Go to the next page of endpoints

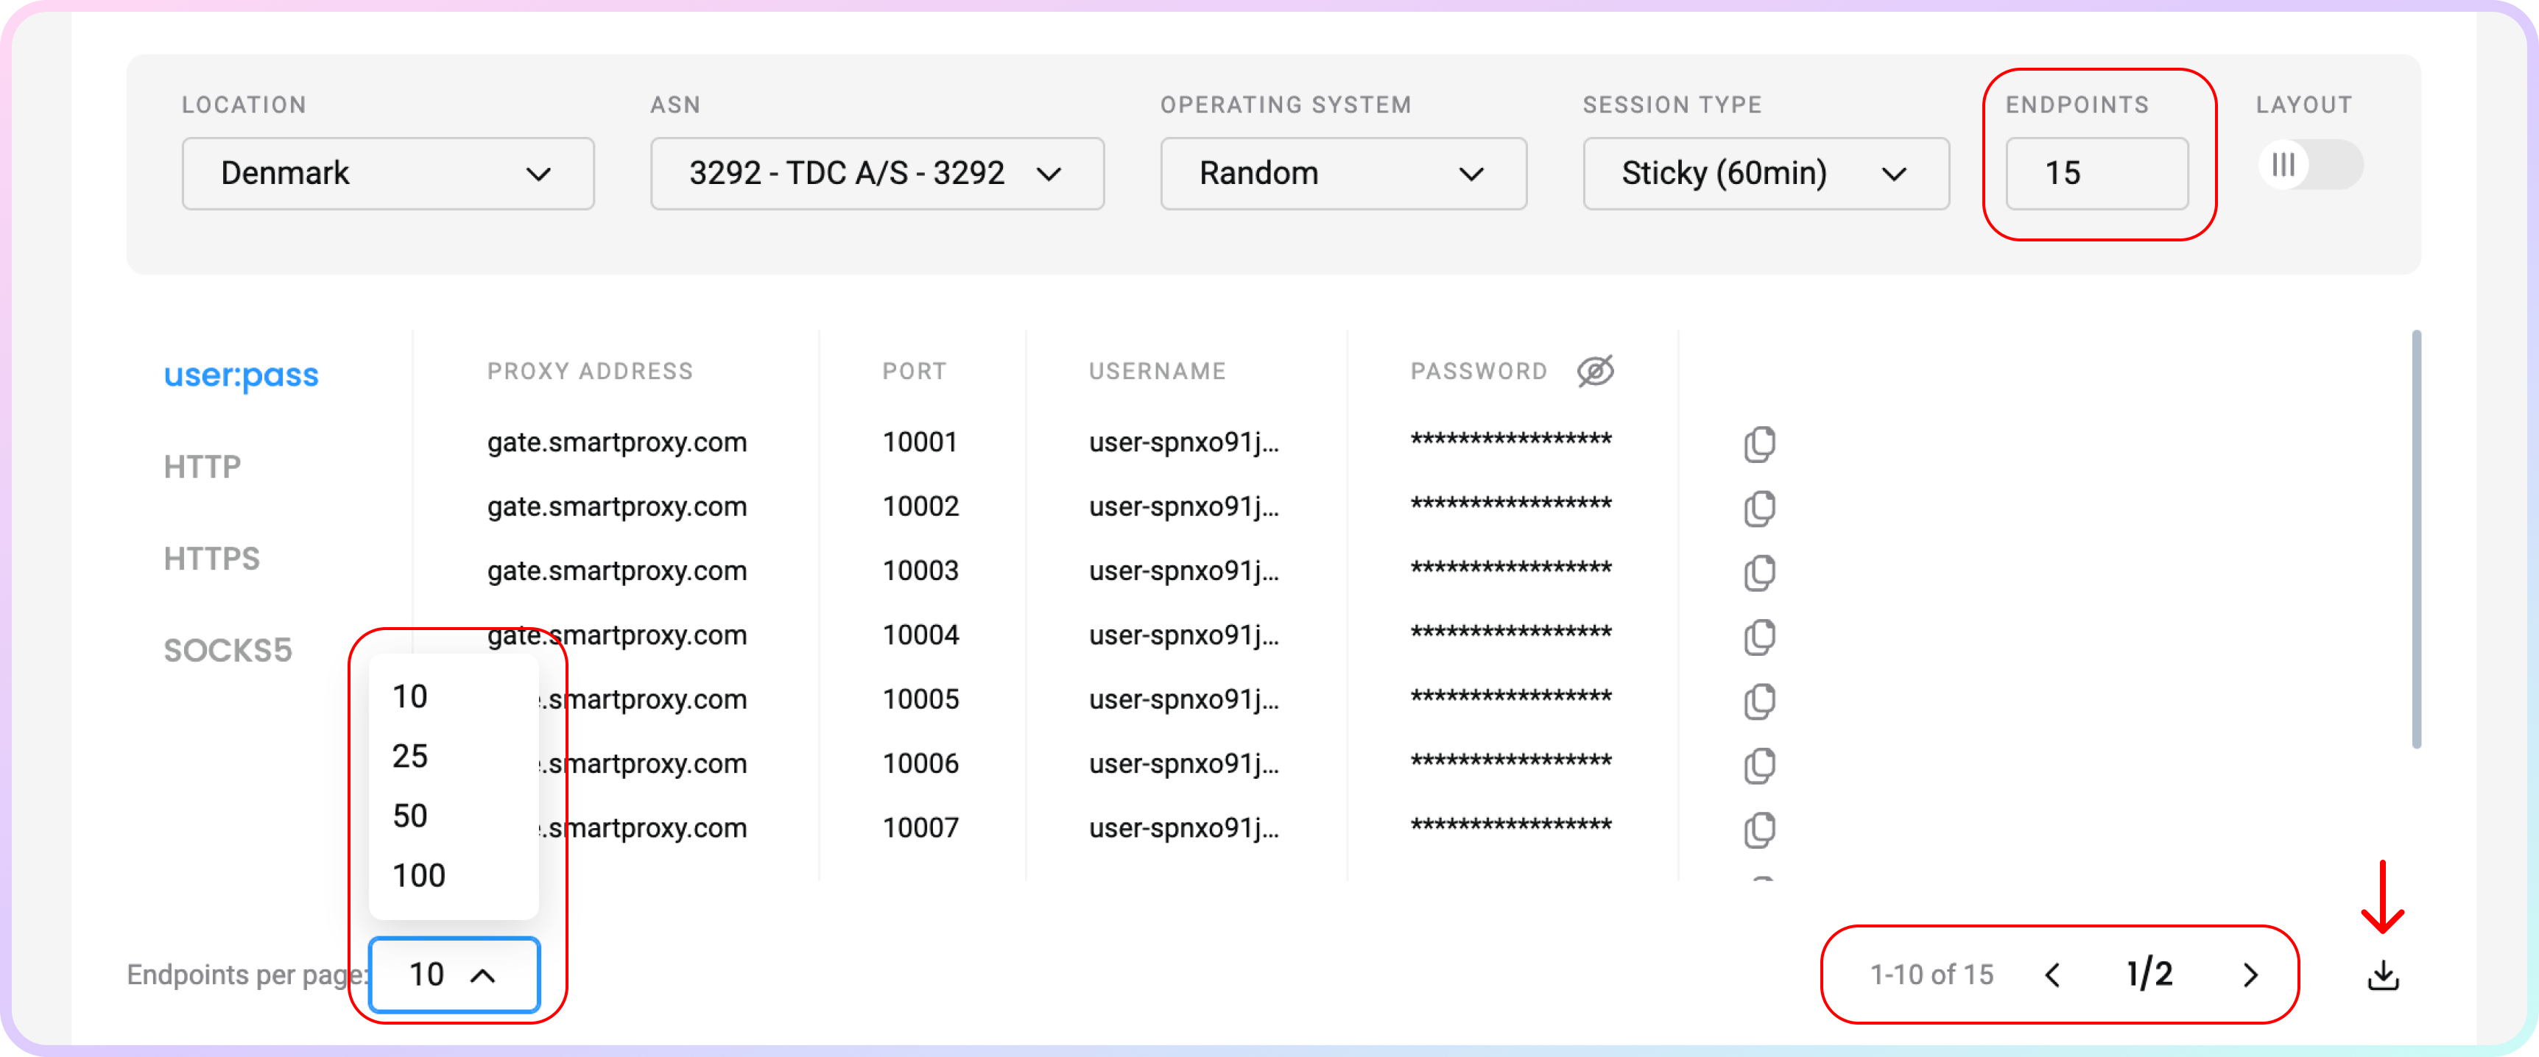2250,975
